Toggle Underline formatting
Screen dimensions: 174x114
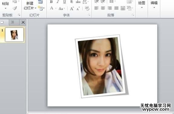pos(64,2)
